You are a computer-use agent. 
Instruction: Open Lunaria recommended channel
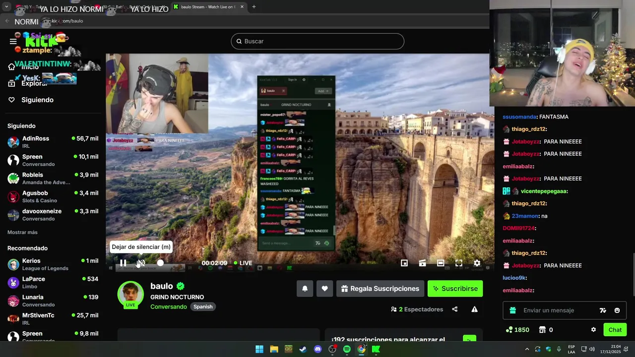click(53, 300)
